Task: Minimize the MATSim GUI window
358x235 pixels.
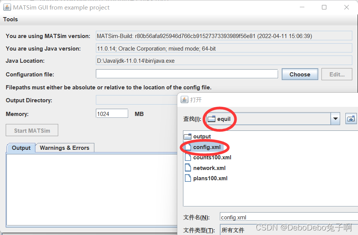Action: [x=302, y=7]
